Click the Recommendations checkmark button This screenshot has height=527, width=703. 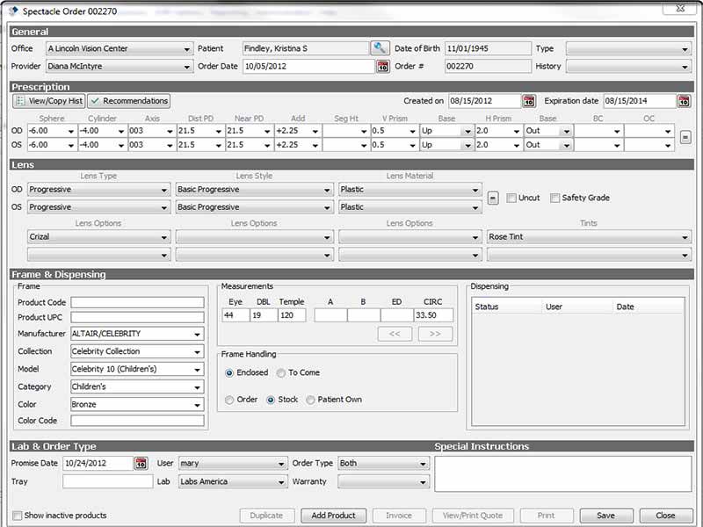(128, 101)
